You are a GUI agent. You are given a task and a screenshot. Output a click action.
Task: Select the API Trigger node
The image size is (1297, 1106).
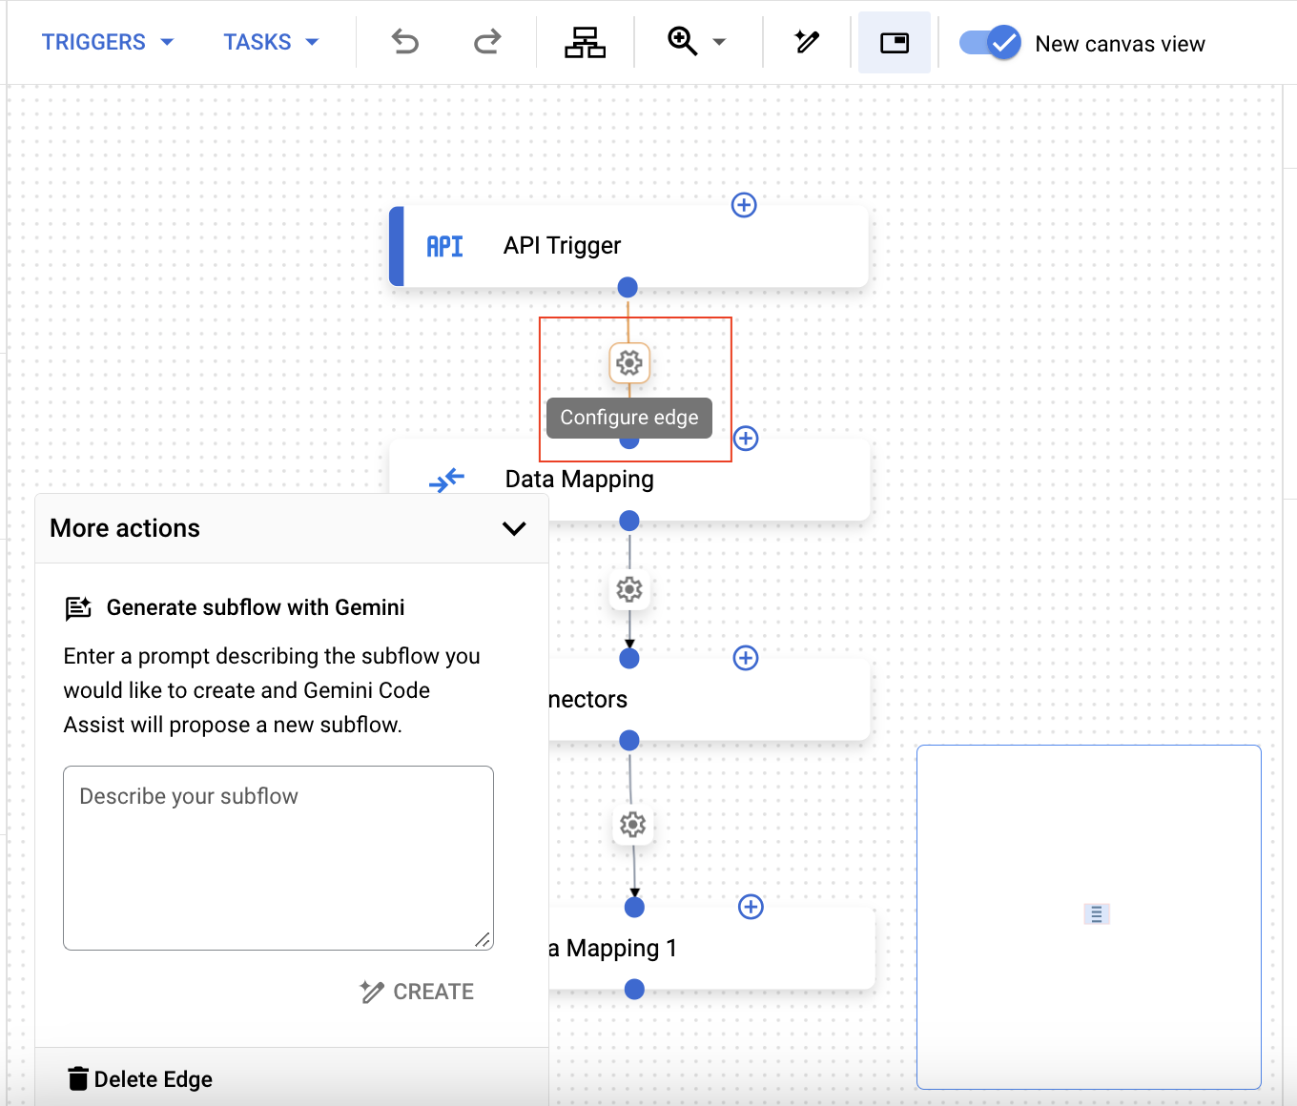point(629,246)
